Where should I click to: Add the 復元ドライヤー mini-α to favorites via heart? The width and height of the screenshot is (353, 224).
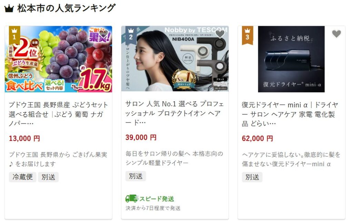click(336, 34)
